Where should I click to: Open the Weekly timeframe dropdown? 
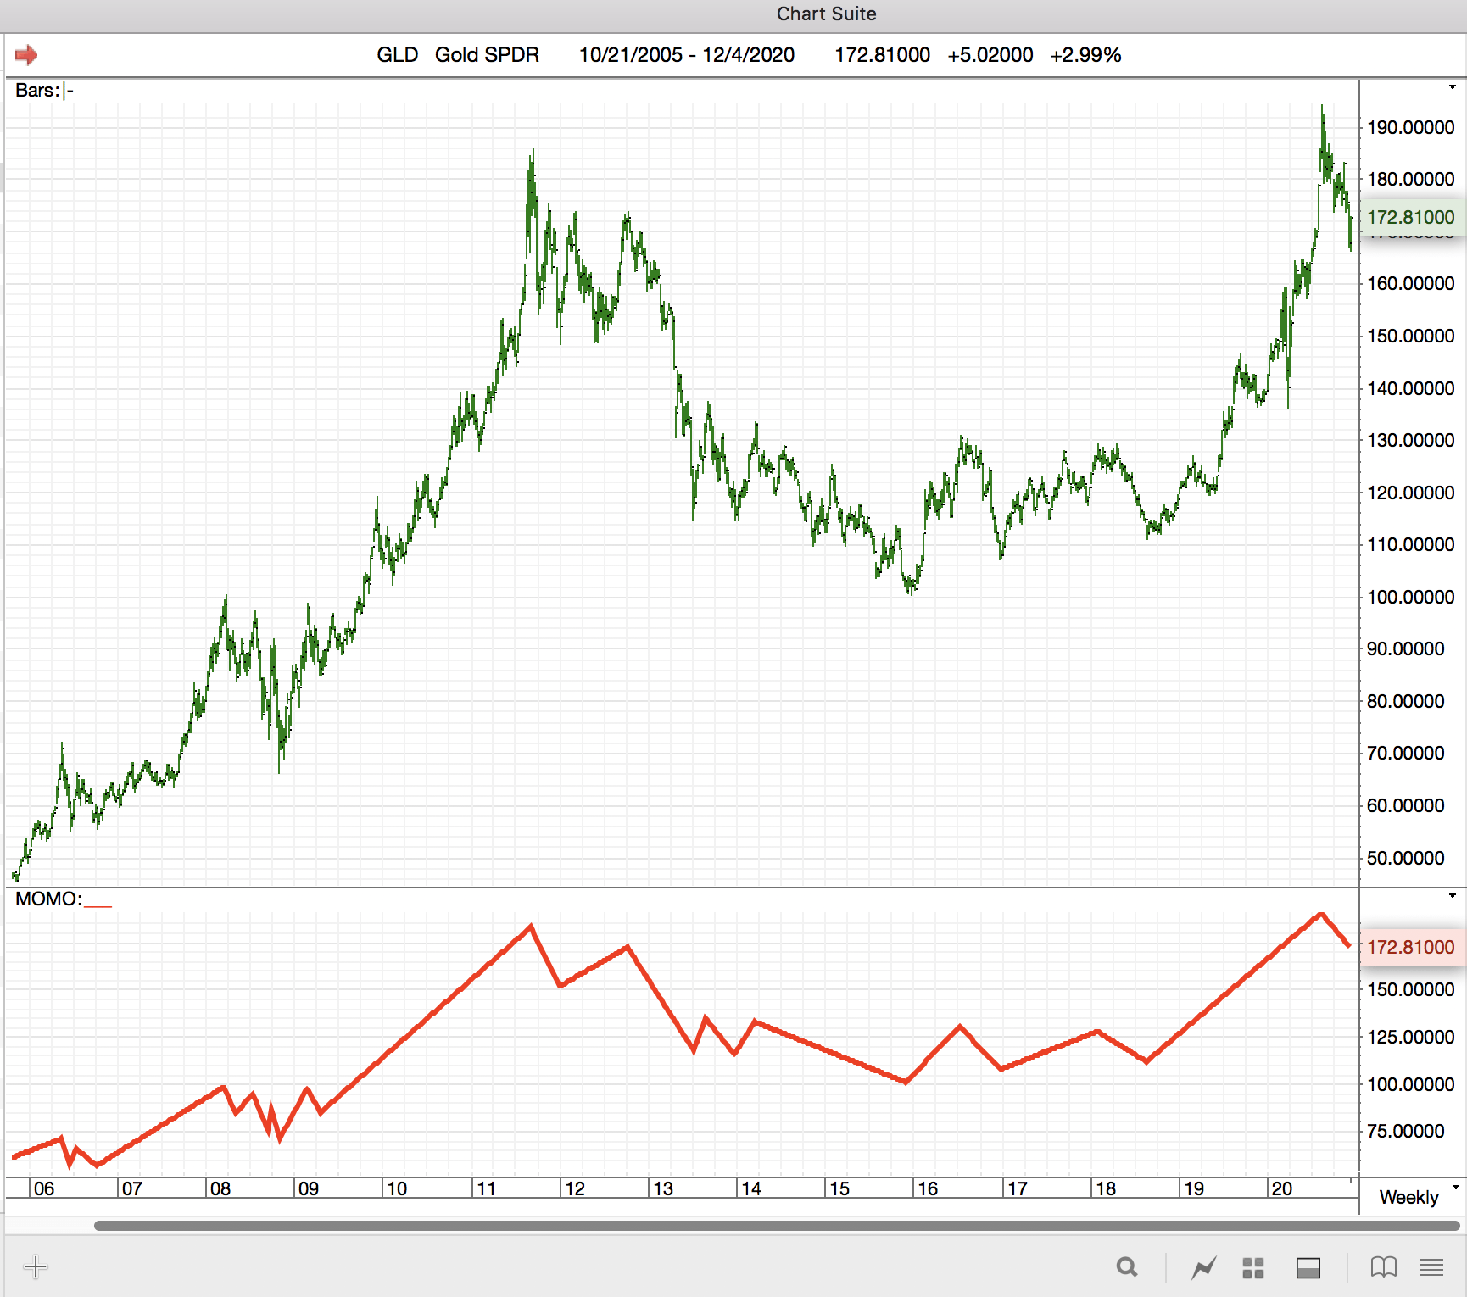(x=1455, y=1188)
